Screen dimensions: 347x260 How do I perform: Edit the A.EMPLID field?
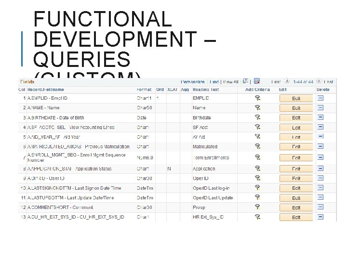point(296,98)
